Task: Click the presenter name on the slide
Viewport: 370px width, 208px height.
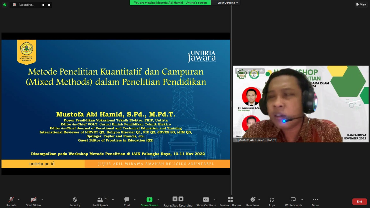Action: click(116, 114)
